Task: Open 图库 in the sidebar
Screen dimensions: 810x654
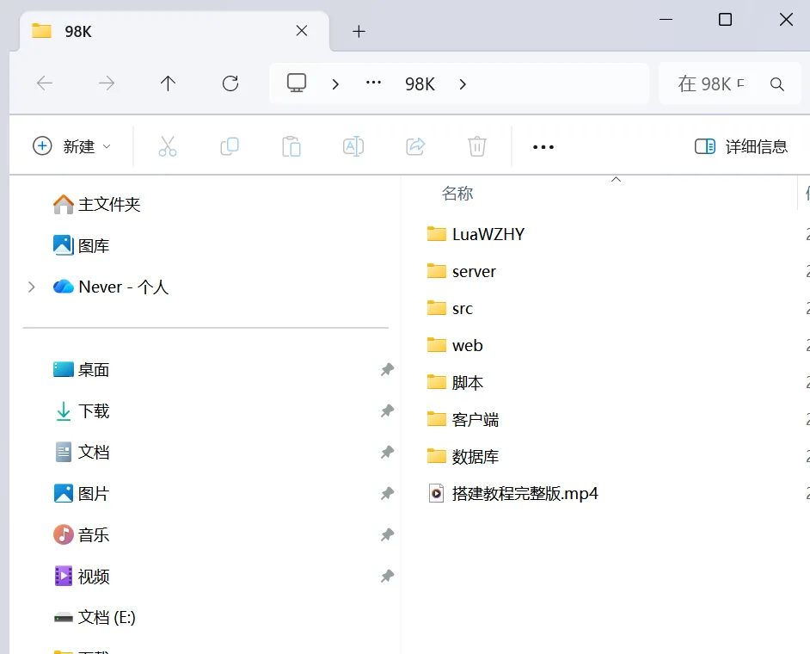Action: [x=81, y=245]
